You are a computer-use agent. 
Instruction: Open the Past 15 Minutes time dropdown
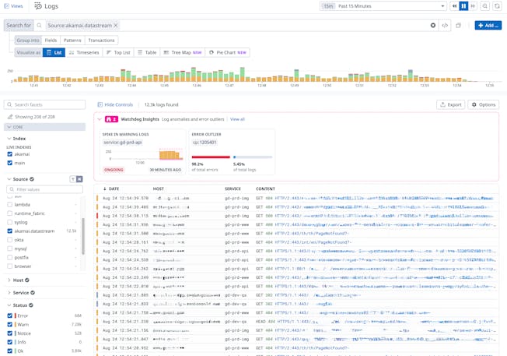383,6
